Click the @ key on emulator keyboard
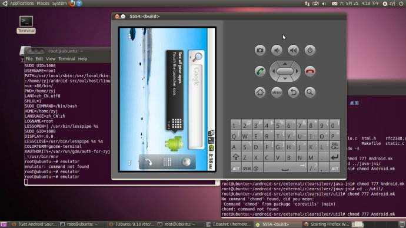Image resolution: width=406 pixels, height=228 pixels. [257, 168]
